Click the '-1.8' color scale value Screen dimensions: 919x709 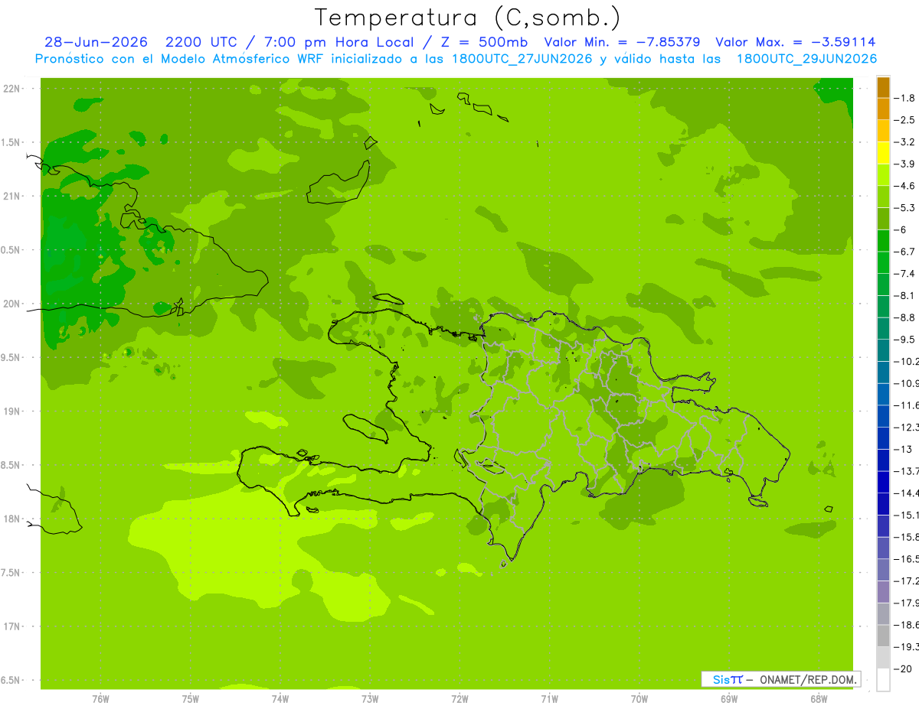pyautogui.click(x=904, y=98)
